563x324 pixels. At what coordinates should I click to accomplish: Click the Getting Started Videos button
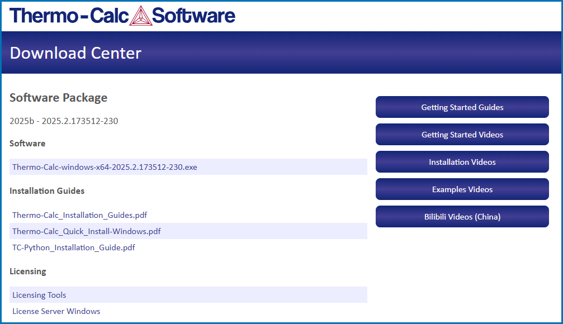tap(462, 135)
